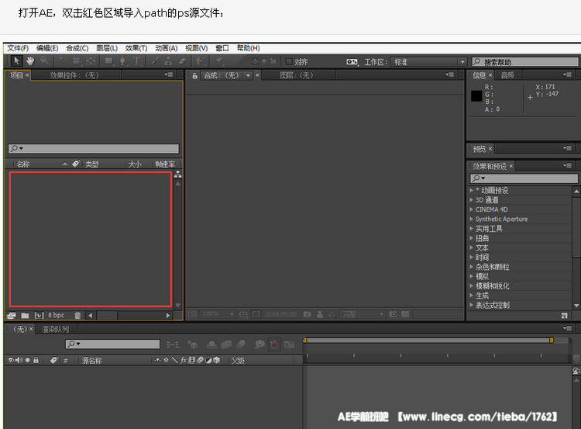
Task: Select the Eraser tool
Action: [182, 61]
